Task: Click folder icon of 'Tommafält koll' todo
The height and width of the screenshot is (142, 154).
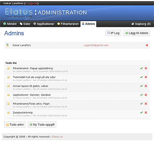Action: tap(8, 77)
